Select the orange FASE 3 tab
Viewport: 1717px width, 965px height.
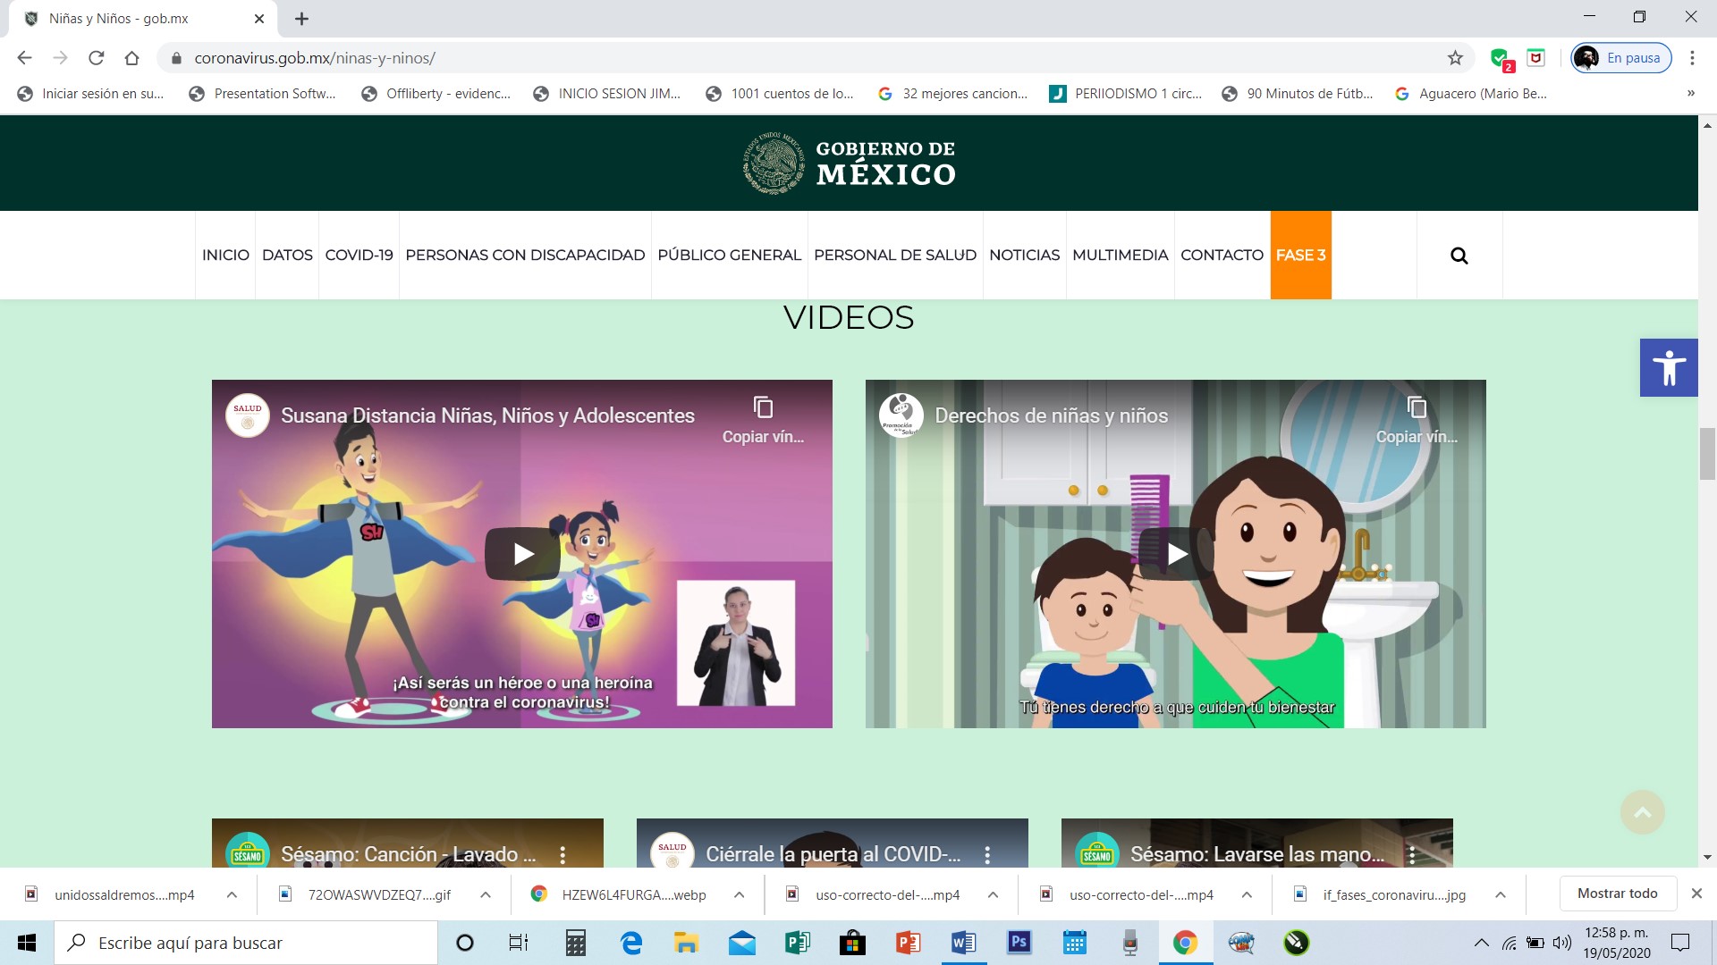click(x=1300, y=255)
